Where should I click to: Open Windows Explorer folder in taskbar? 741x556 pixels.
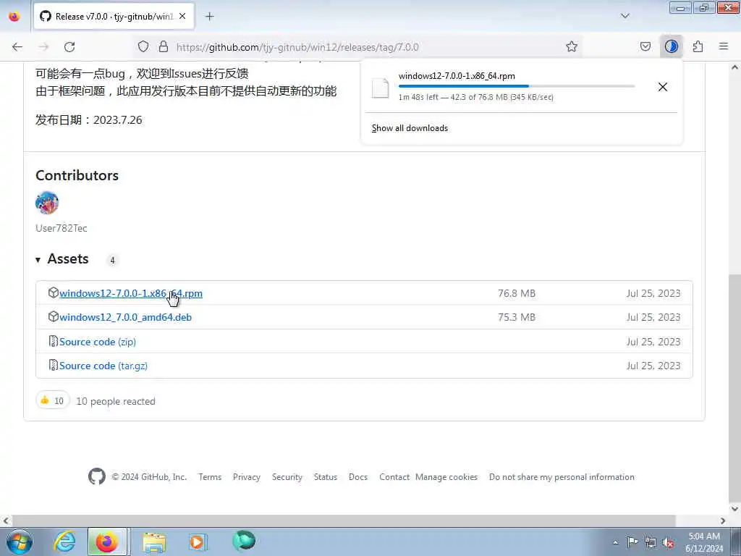pos(154,542)
